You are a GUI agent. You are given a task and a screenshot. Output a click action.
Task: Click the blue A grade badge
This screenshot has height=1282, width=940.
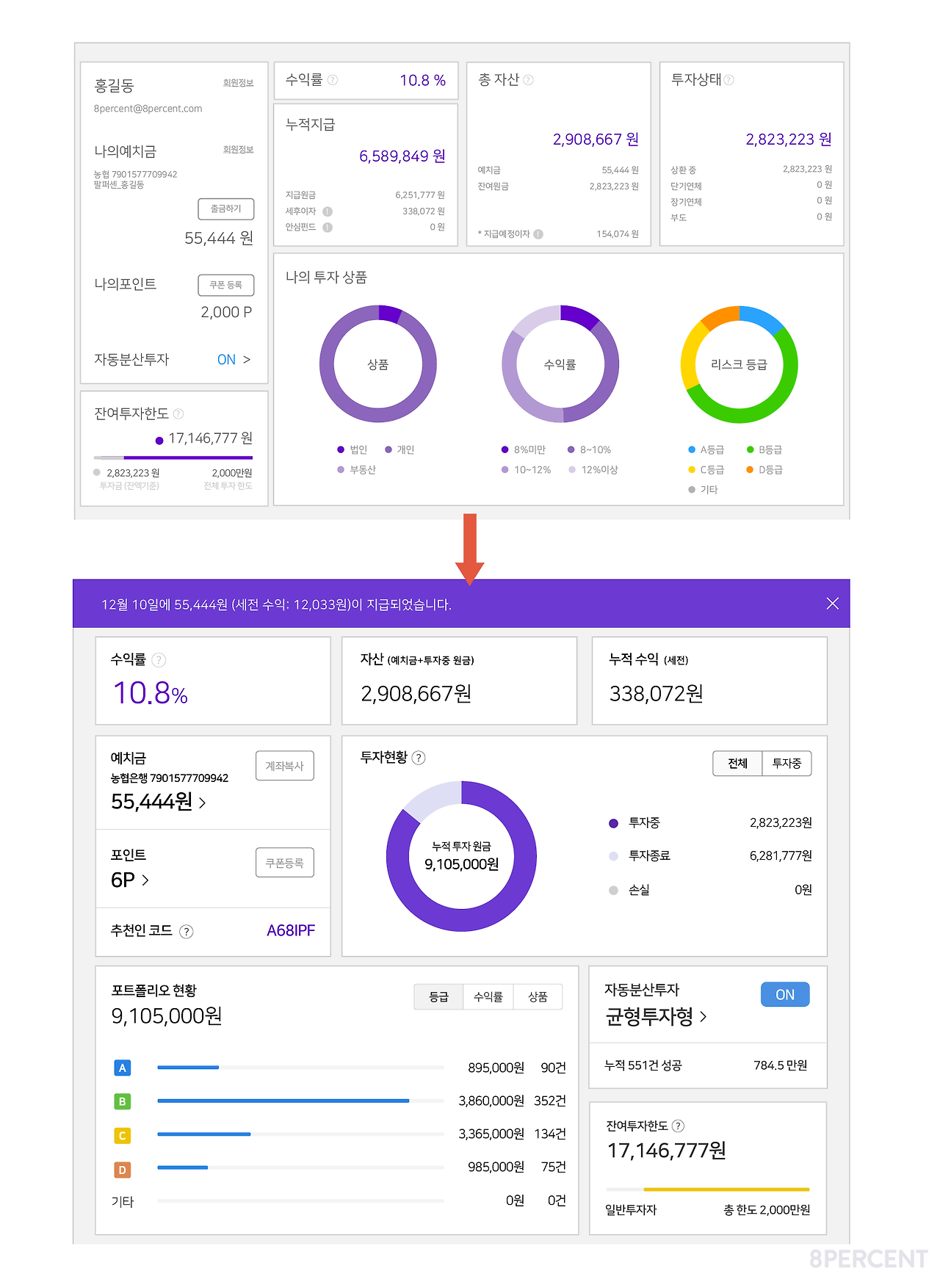[123, 1068]
